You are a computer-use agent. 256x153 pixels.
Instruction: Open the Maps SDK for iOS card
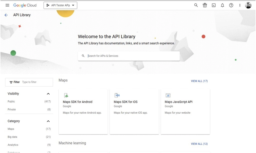pos(134,112)
